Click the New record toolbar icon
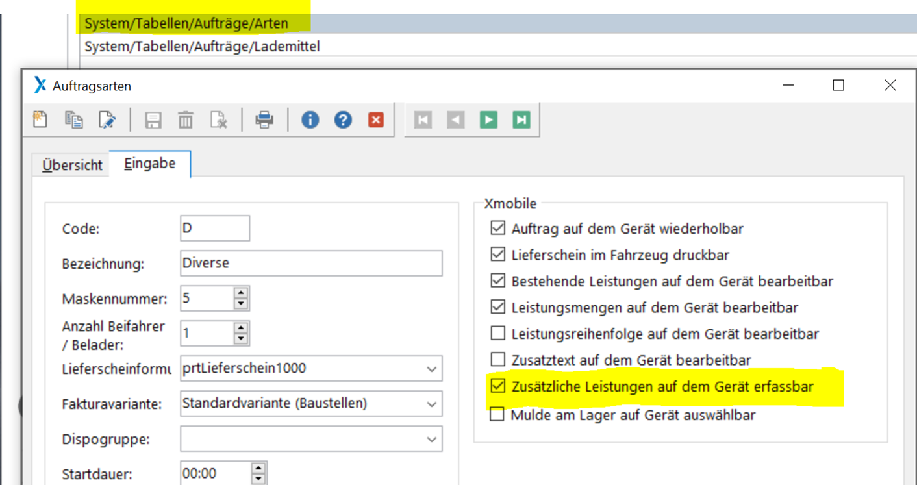Screen dimensions: 917x485 coord(40,119)
